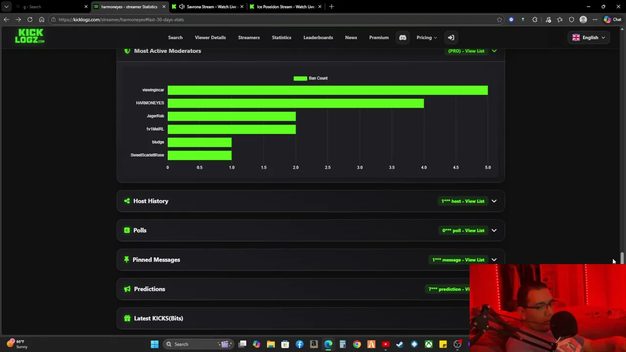The width and height of the screenshot is (626, 352).
Task: Open Task View from the taskbar
Action: point(243,344)
